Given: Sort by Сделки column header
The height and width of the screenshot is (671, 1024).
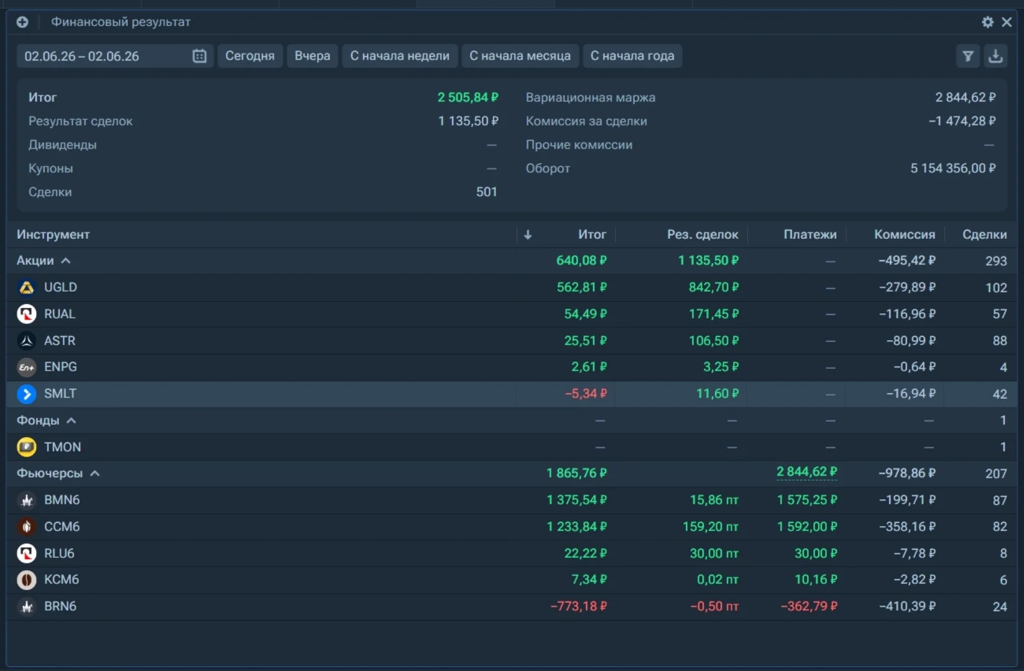Looking at the screenshot, I should click(x=984, y=234).
